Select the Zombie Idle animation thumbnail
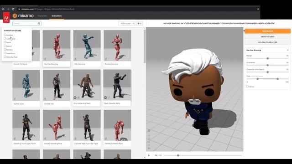The image size is (292, 164). pyautogui.click(x=57, y=85)
